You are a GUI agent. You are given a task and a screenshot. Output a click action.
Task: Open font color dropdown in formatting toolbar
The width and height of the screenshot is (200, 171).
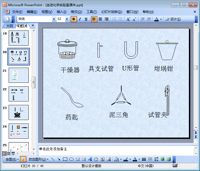click(x=161, y=19)
